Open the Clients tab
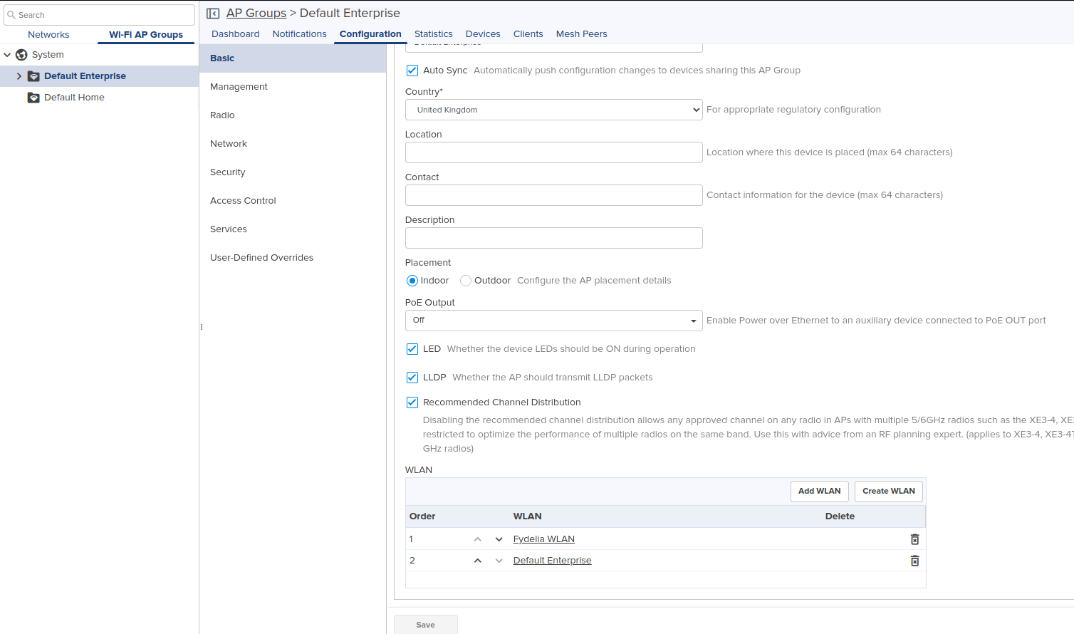 [528, 34]
